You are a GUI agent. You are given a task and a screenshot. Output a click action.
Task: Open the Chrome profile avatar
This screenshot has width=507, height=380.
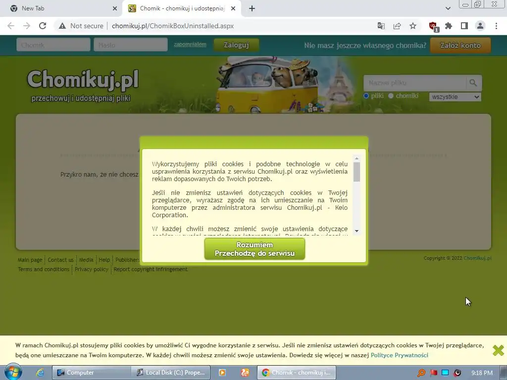(x=480, y=26)
